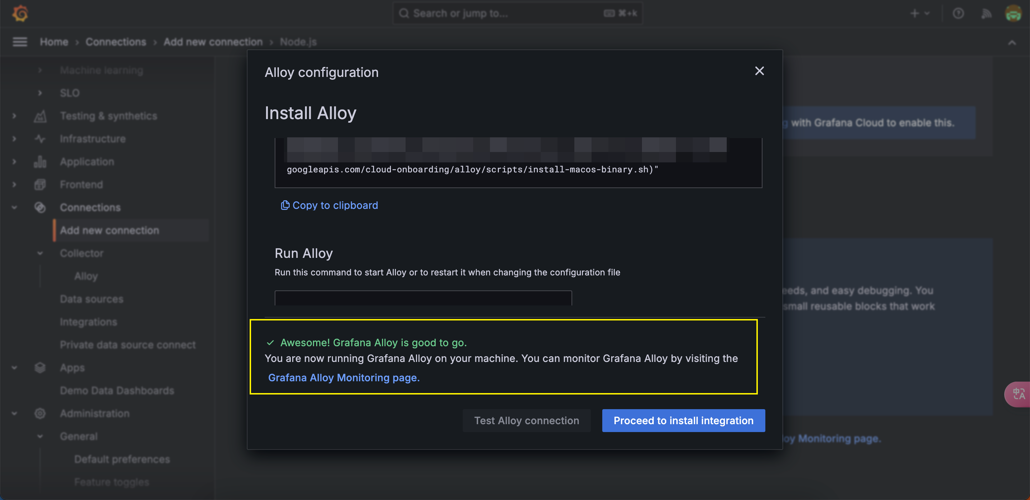Open background Alloy Monitoring page link
The width and height of the screenshot is (1030, 500).
click(x=832, y=439)
